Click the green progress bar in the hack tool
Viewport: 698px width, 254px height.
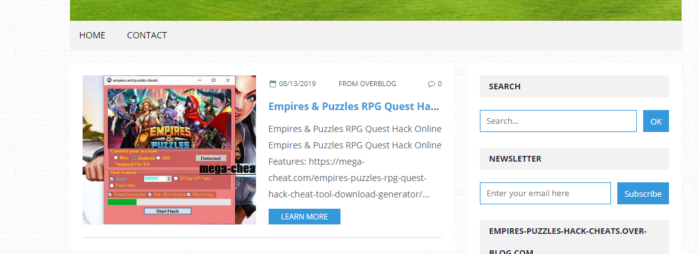click(122, 202)
